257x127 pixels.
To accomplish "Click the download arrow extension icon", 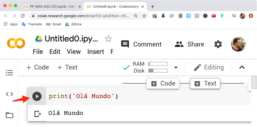I will click(163, 16).
